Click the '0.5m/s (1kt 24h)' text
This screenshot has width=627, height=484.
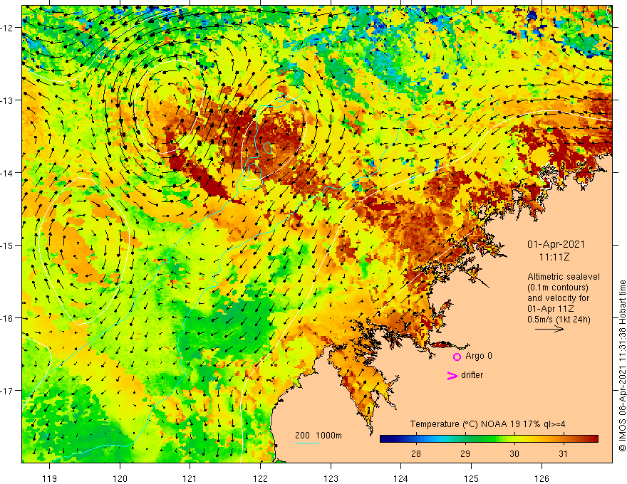tap(559, 319)
